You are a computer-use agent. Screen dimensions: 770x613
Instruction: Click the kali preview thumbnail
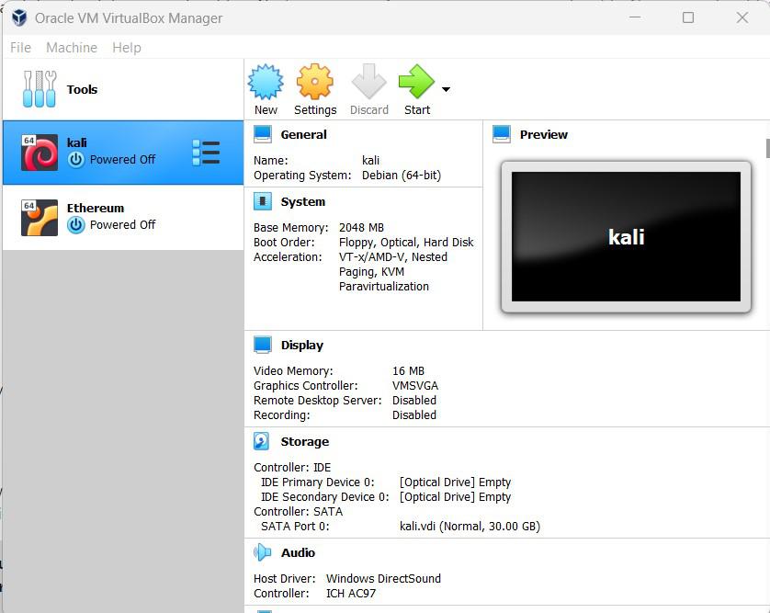[625, 236]
